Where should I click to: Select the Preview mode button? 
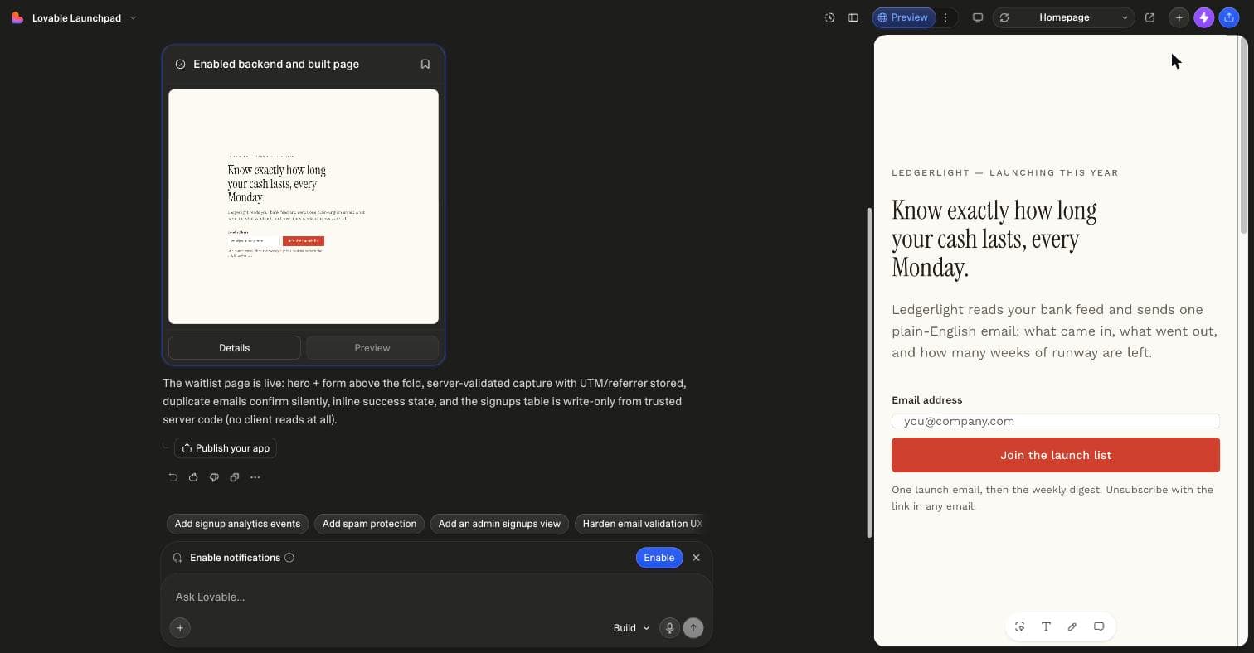click(x=903, y=17)
